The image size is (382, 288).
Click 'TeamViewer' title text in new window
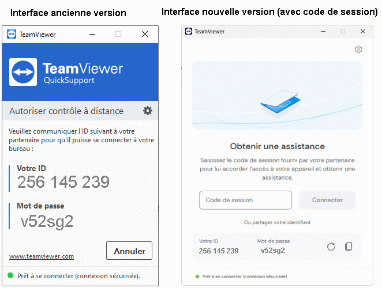point(209,31)
